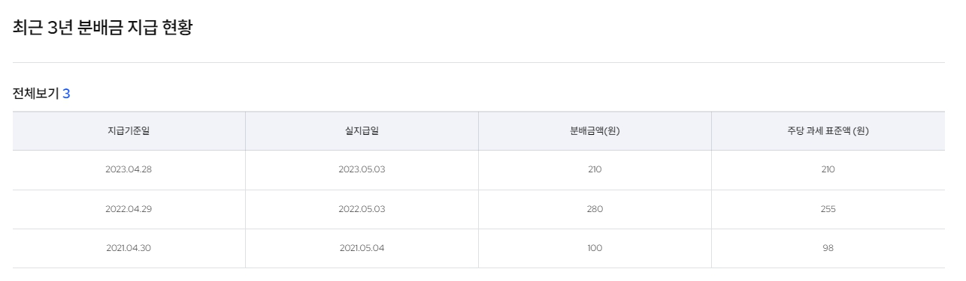The height and width of the screenshot is (281, 966).
Task: Click the 210 value in 주당 과세 표준액 column
Action: [828, 169]
